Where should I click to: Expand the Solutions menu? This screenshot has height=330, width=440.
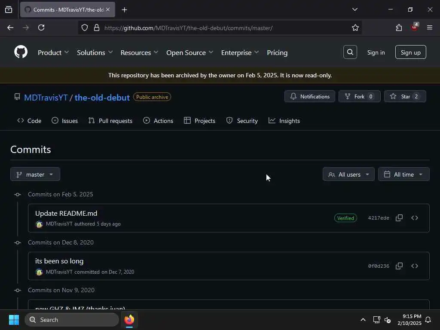tap(95, 53)
